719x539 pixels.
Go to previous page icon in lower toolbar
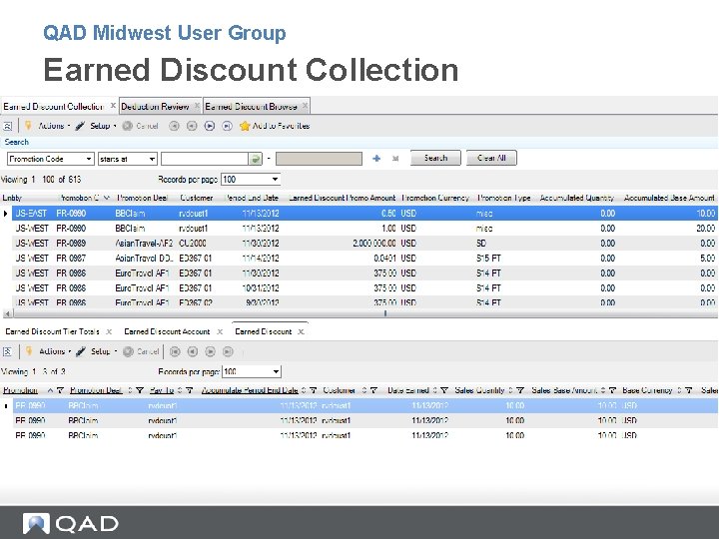coord(193,351)
